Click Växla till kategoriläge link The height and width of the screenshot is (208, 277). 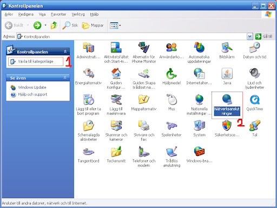point(36,61)
